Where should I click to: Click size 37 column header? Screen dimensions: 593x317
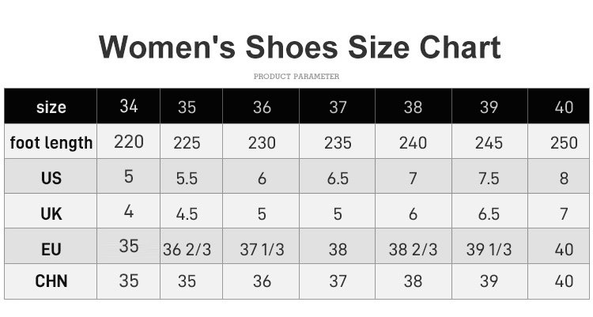(338, 108)
